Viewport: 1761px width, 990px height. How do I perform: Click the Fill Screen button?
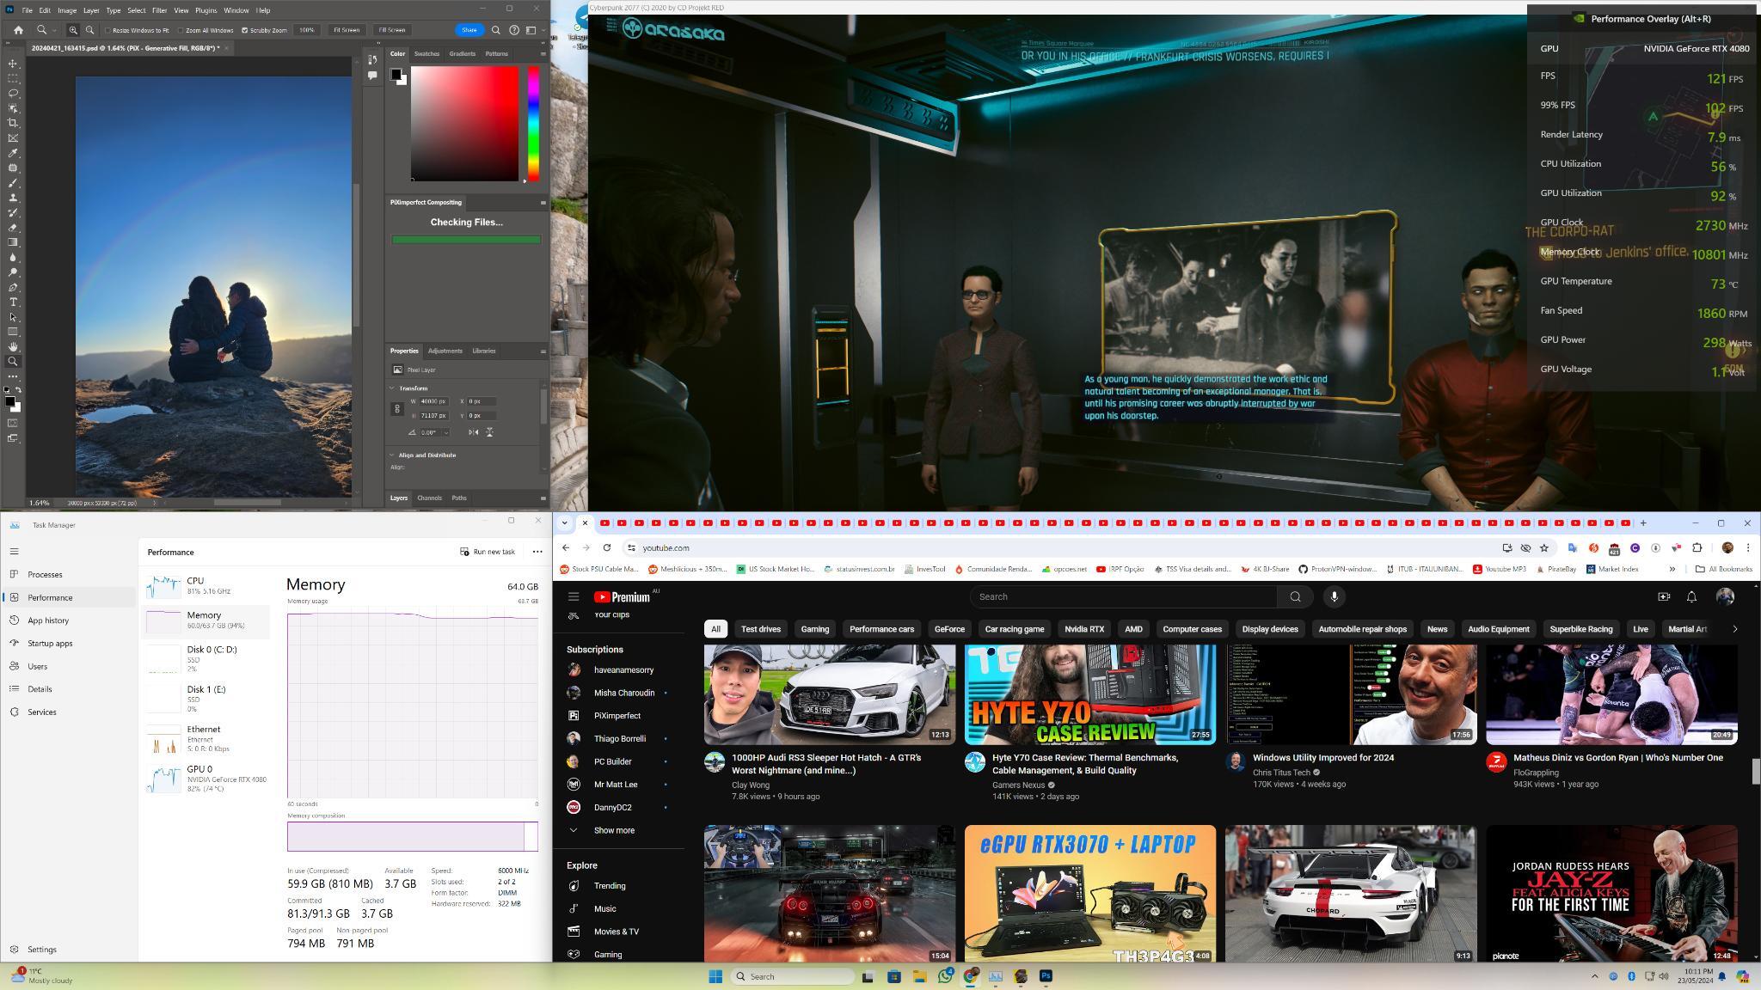pos(391,30)
